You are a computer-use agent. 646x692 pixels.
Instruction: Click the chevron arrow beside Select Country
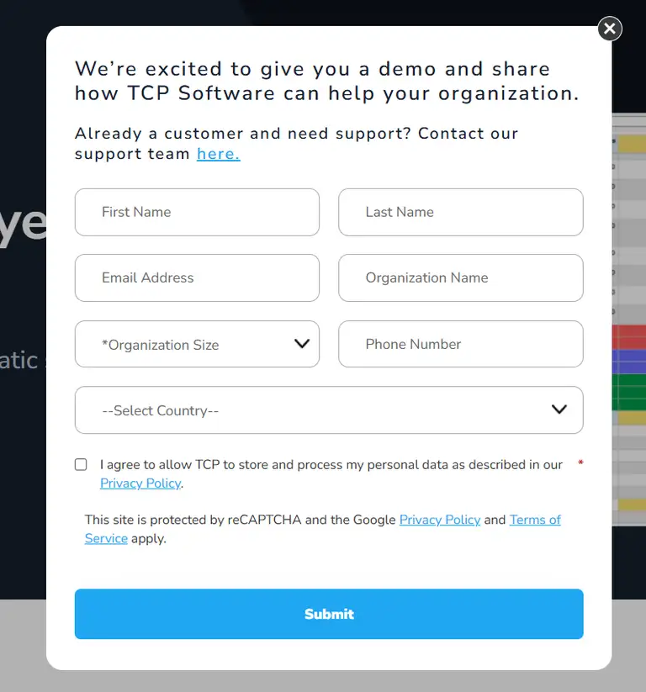559,409
